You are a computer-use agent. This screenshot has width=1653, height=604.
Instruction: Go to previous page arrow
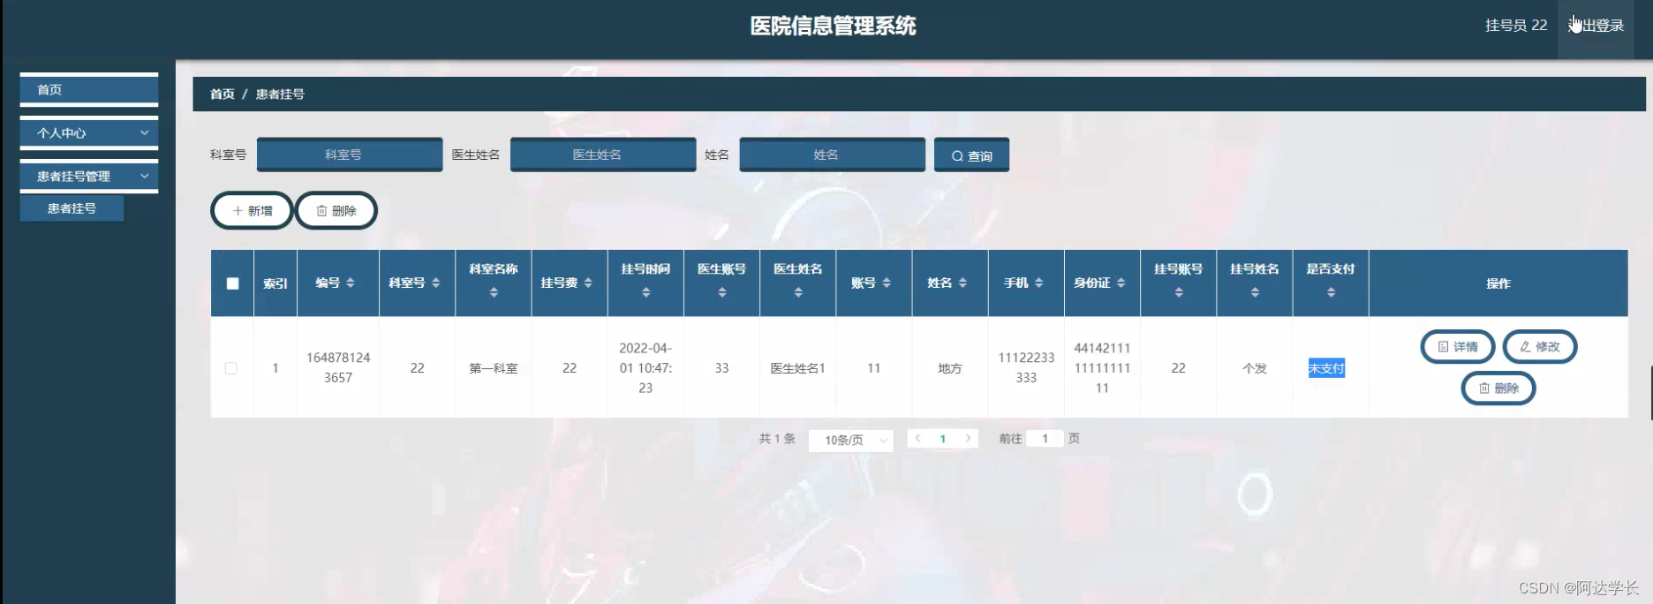(x=917, y=438)
